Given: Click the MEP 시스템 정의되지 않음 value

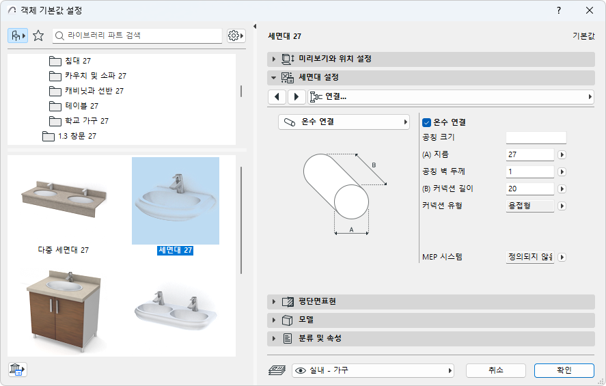Looking at the screenshot, I should 530,257.
